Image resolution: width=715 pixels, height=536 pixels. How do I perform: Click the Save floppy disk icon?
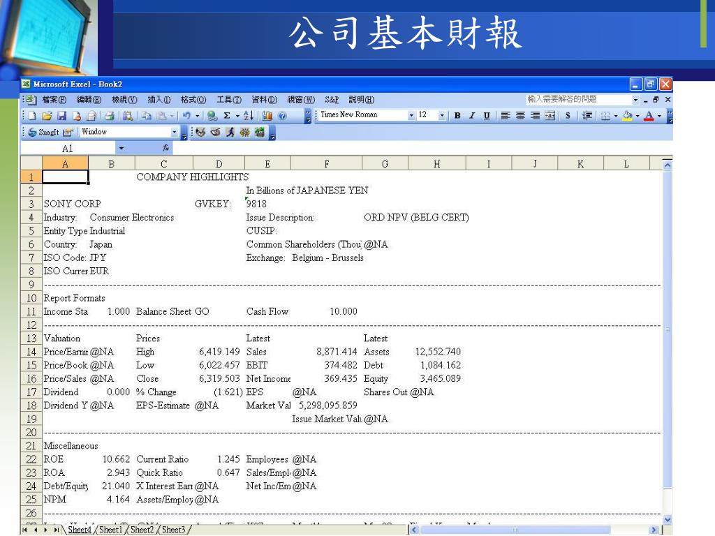[62, 116]
